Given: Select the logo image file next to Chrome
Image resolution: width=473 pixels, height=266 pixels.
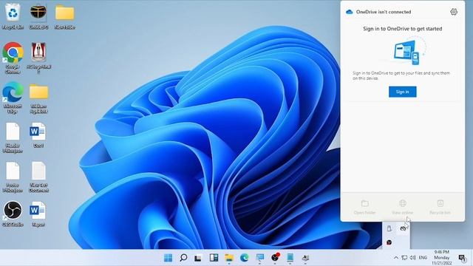Looking at the screenshot, I should (38, 58).
